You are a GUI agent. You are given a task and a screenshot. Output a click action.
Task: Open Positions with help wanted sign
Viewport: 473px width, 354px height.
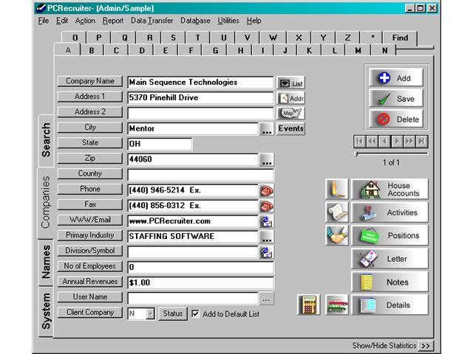(x=390, y=235)
